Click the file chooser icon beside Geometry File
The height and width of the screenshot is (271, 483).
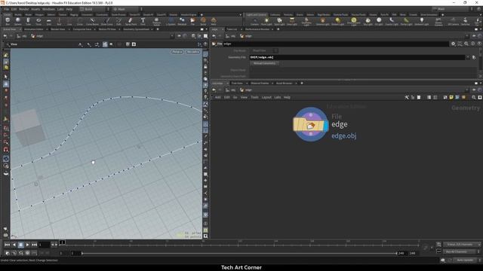(x=474, y=57)
